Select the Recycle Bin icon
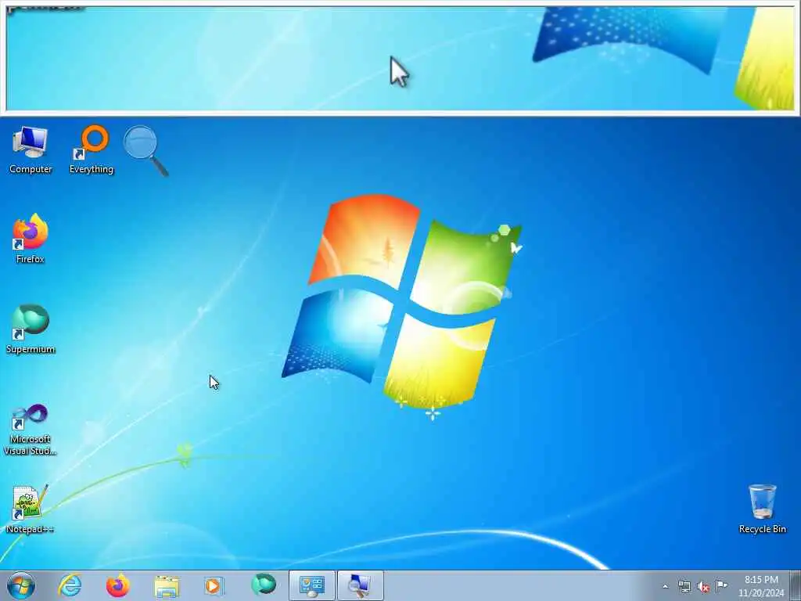Viewport: 801px width, 601px height. (x=762, y=509)
